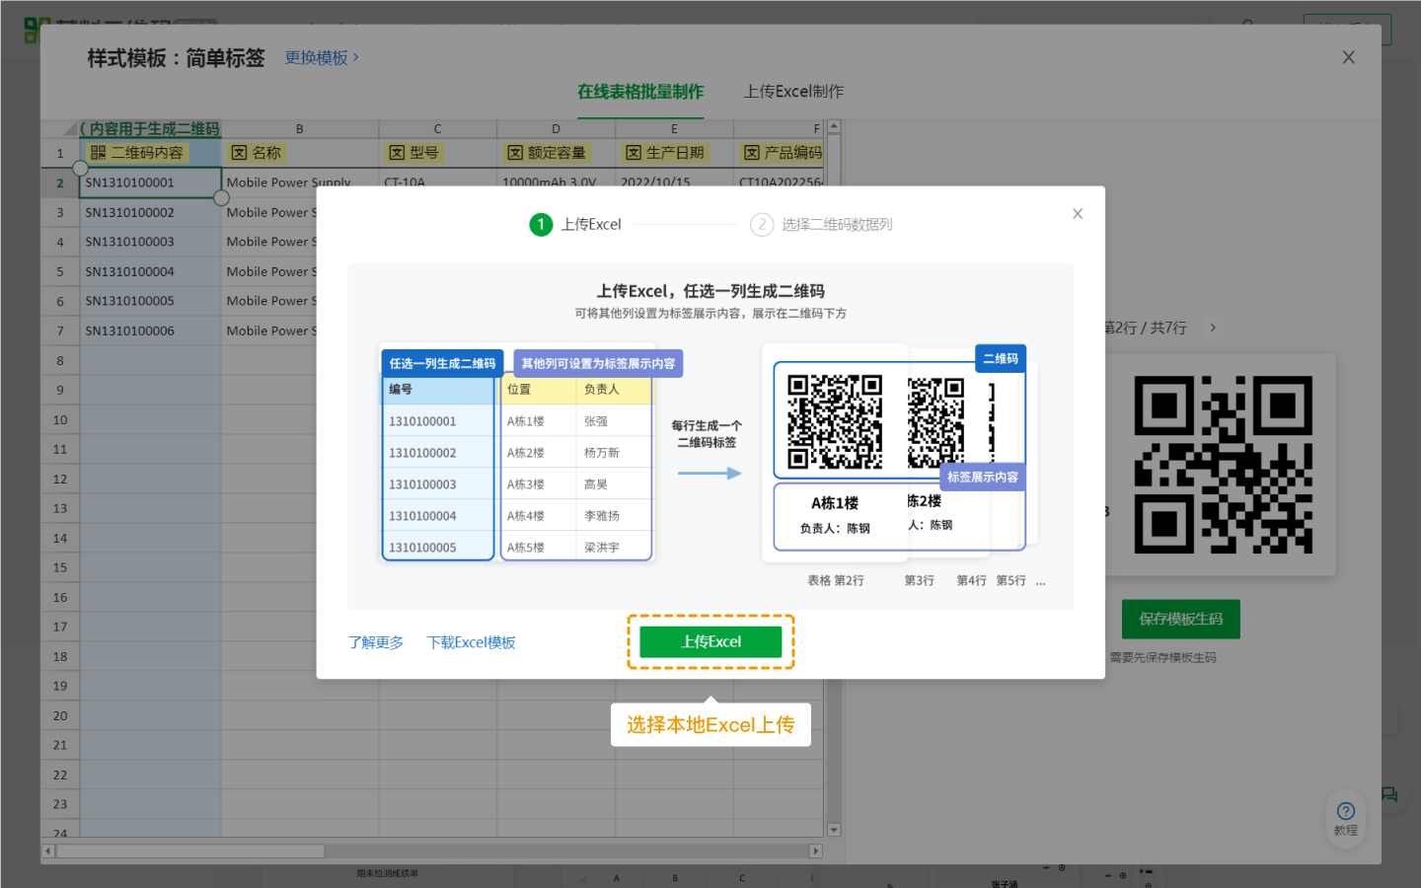The height and width of the screenshot is (888, 1421).
Task: Click the 名称 column field icon
Action: click(239, 153)
